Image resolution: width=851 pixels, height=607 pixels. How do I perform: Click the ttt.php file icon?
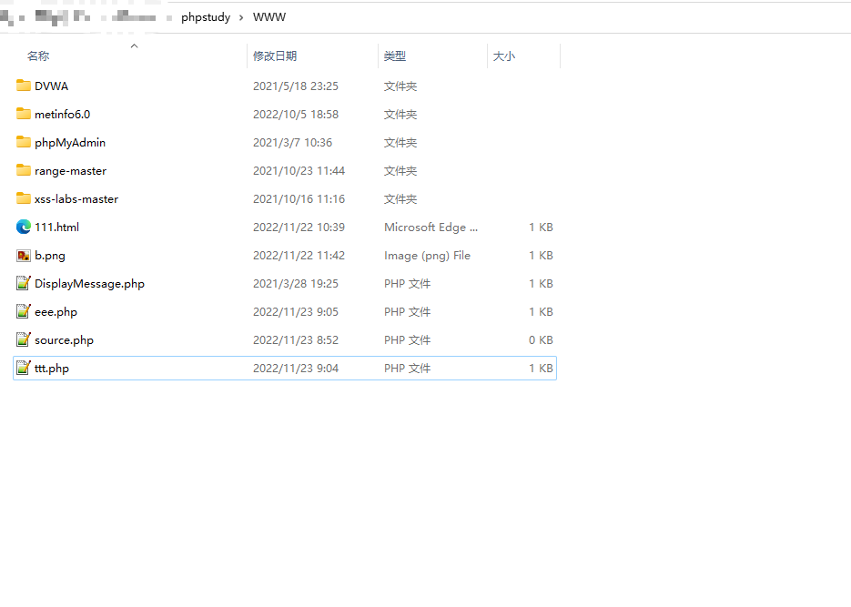24,368
